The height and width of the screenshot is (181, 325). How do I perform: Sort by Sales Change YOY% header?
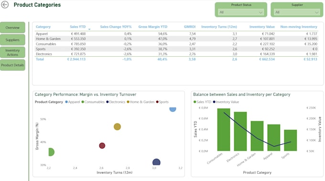click(116, 27)
